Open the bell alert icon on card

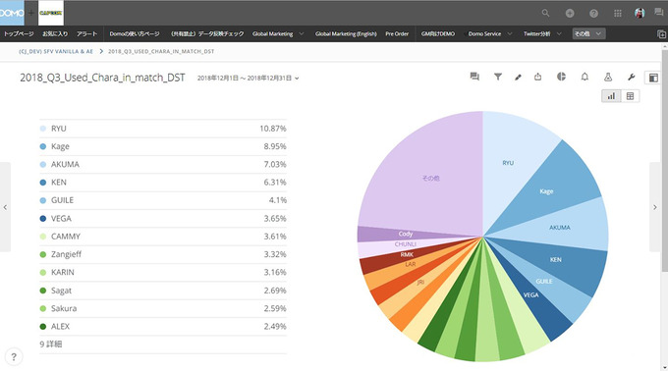584,77
